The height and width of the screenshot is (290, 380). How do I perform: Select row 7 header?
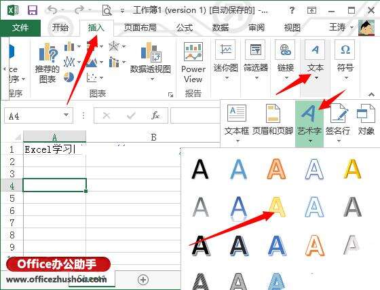click(x=12, y=223)
